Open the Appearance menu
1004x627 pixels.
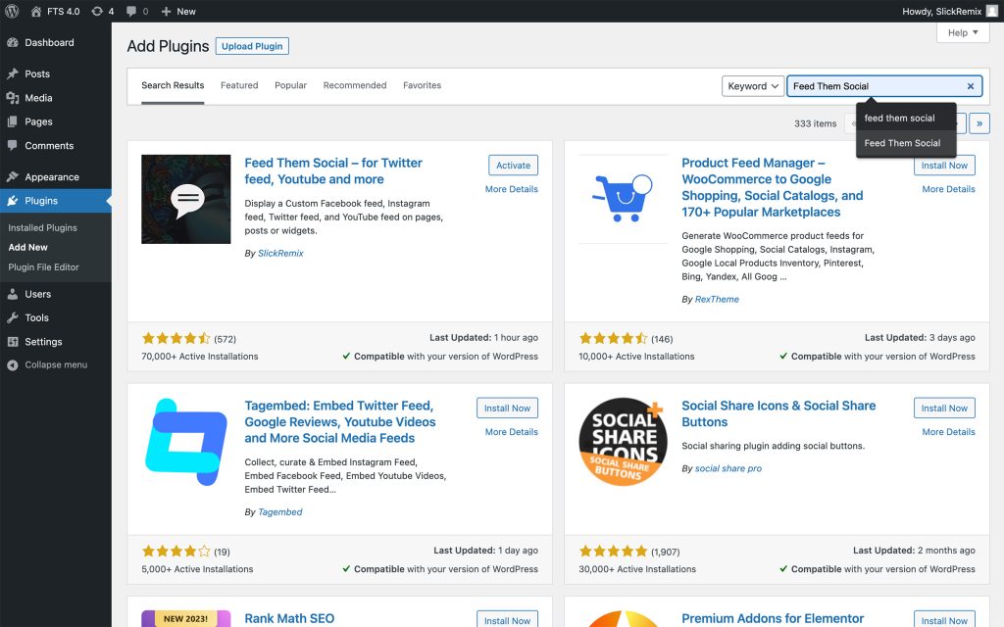tap(56, 176)
